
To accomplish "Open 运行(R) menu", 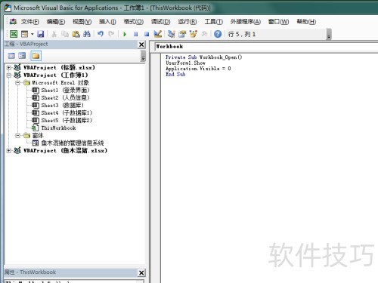I will pyautogui.click(x=187, y=22).
